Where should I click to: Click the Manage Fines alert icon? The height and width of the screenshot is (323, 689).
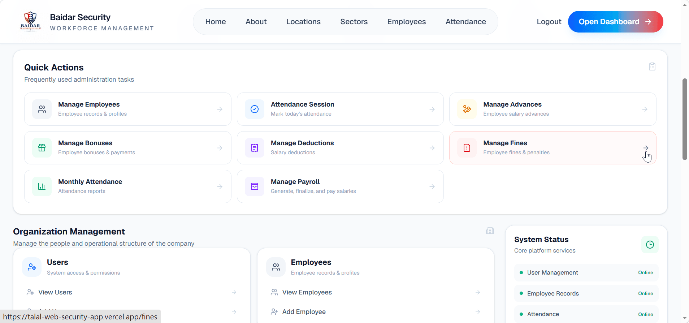click(467, 148)
